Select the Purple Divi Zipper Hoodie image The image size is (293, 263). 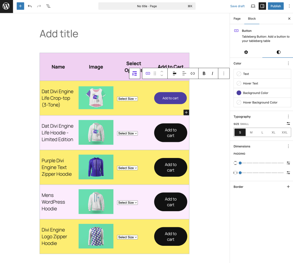[x=96, y=167]
